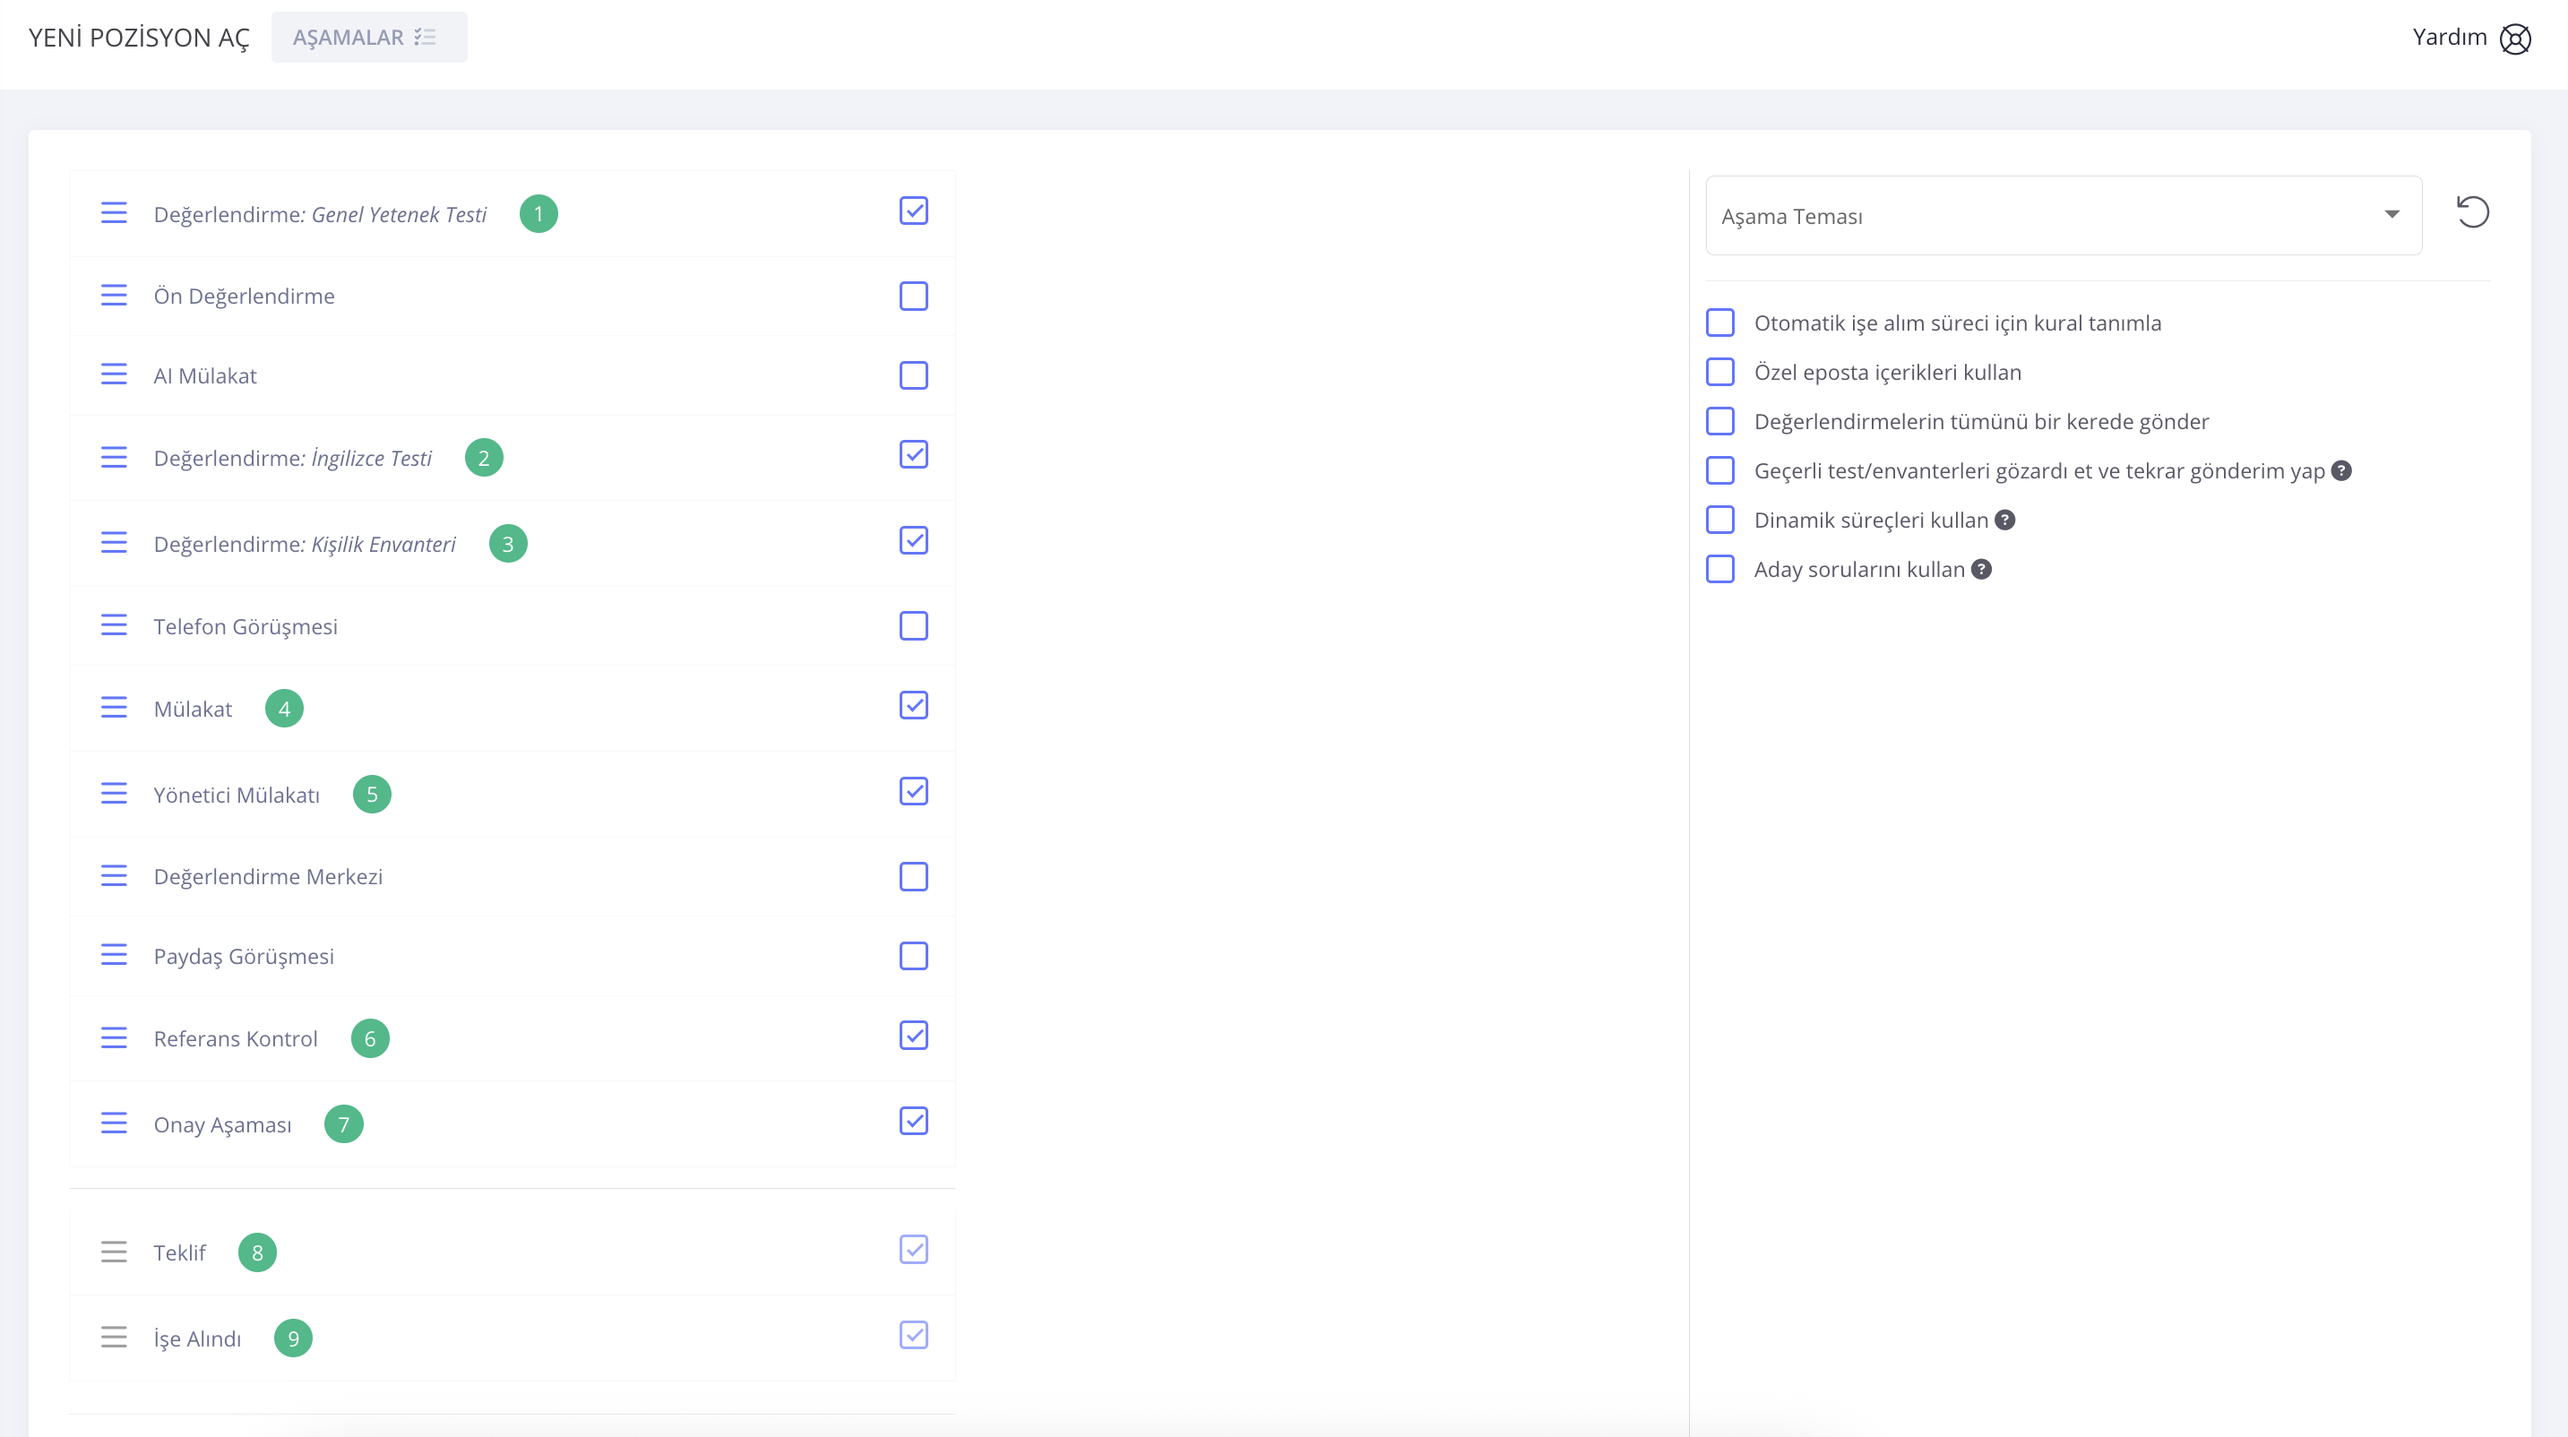This screenshot has width=2568, height=1437.
Task: Click question mark icon after tekrar gönderim yap
Action: pyautogui.click(x=2341, y=470)
